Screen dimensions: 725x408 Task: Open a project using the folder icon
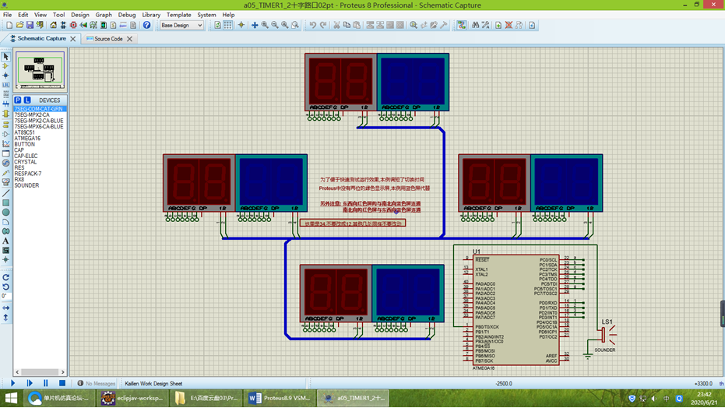click(x=19, y=25)
